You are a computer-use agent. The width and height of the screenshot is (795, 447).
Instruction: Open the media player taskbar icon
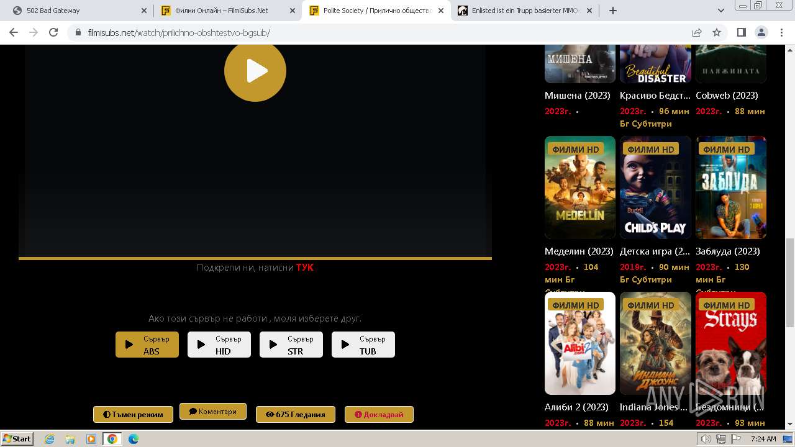click(91, 439)
